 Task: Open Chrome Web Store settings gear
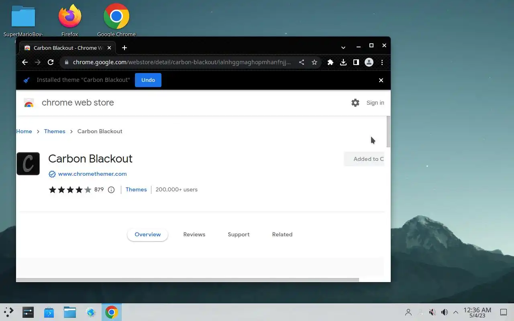[x=355, y=103]
